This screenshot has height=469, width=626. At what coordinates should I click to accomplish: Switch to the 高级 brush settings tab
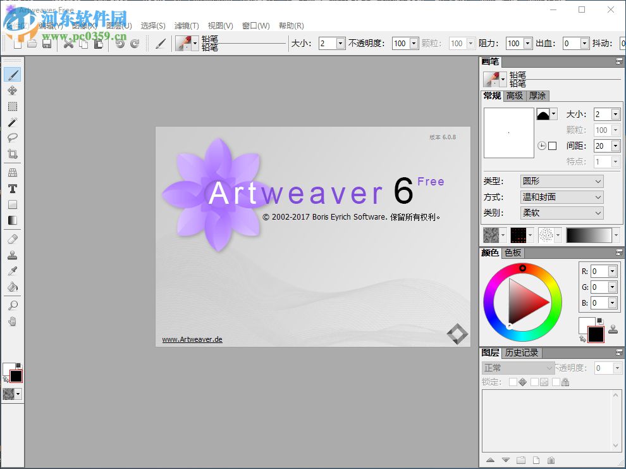[513, 96]
